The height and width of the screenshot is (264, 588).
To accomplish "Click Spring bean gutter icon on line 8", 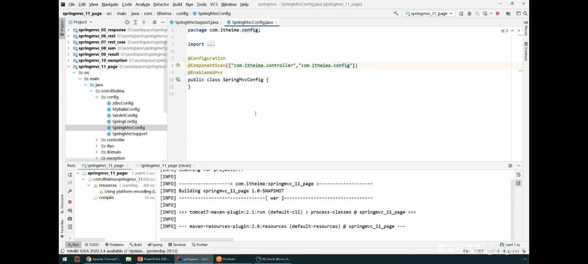I will pyautogui.click(x=178, y=66).
